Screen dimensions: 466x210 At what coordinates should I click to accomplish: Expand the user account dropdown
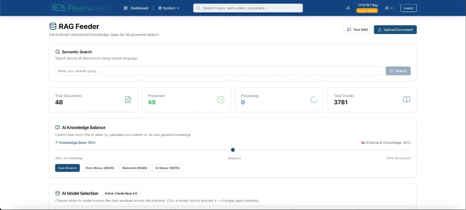point(389,8)
